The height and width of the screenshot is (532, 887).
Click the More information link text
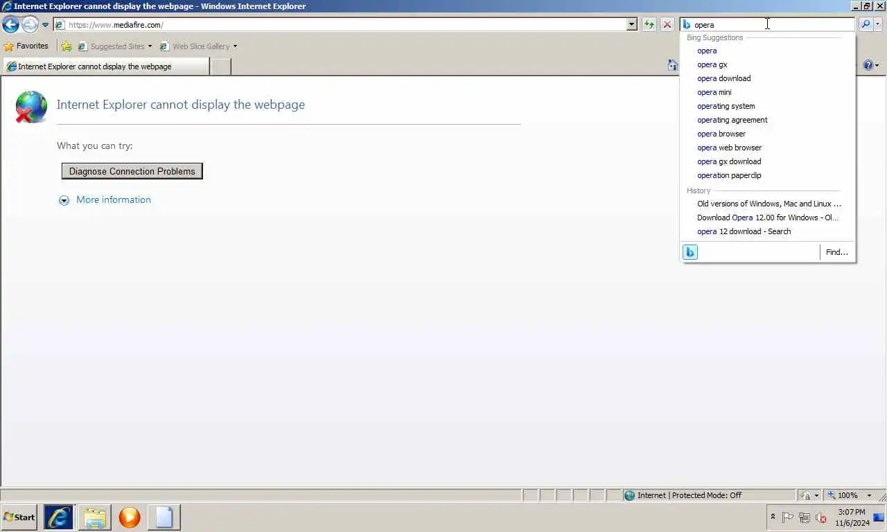114,199
